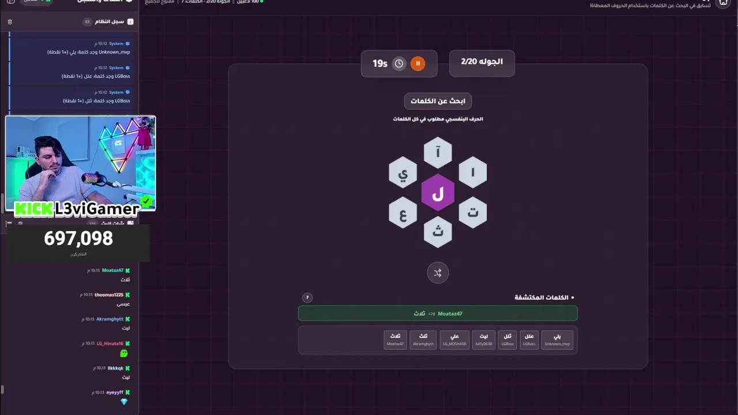Select the letter ي hexagon
738x415 pixels.
click(403, 172)
